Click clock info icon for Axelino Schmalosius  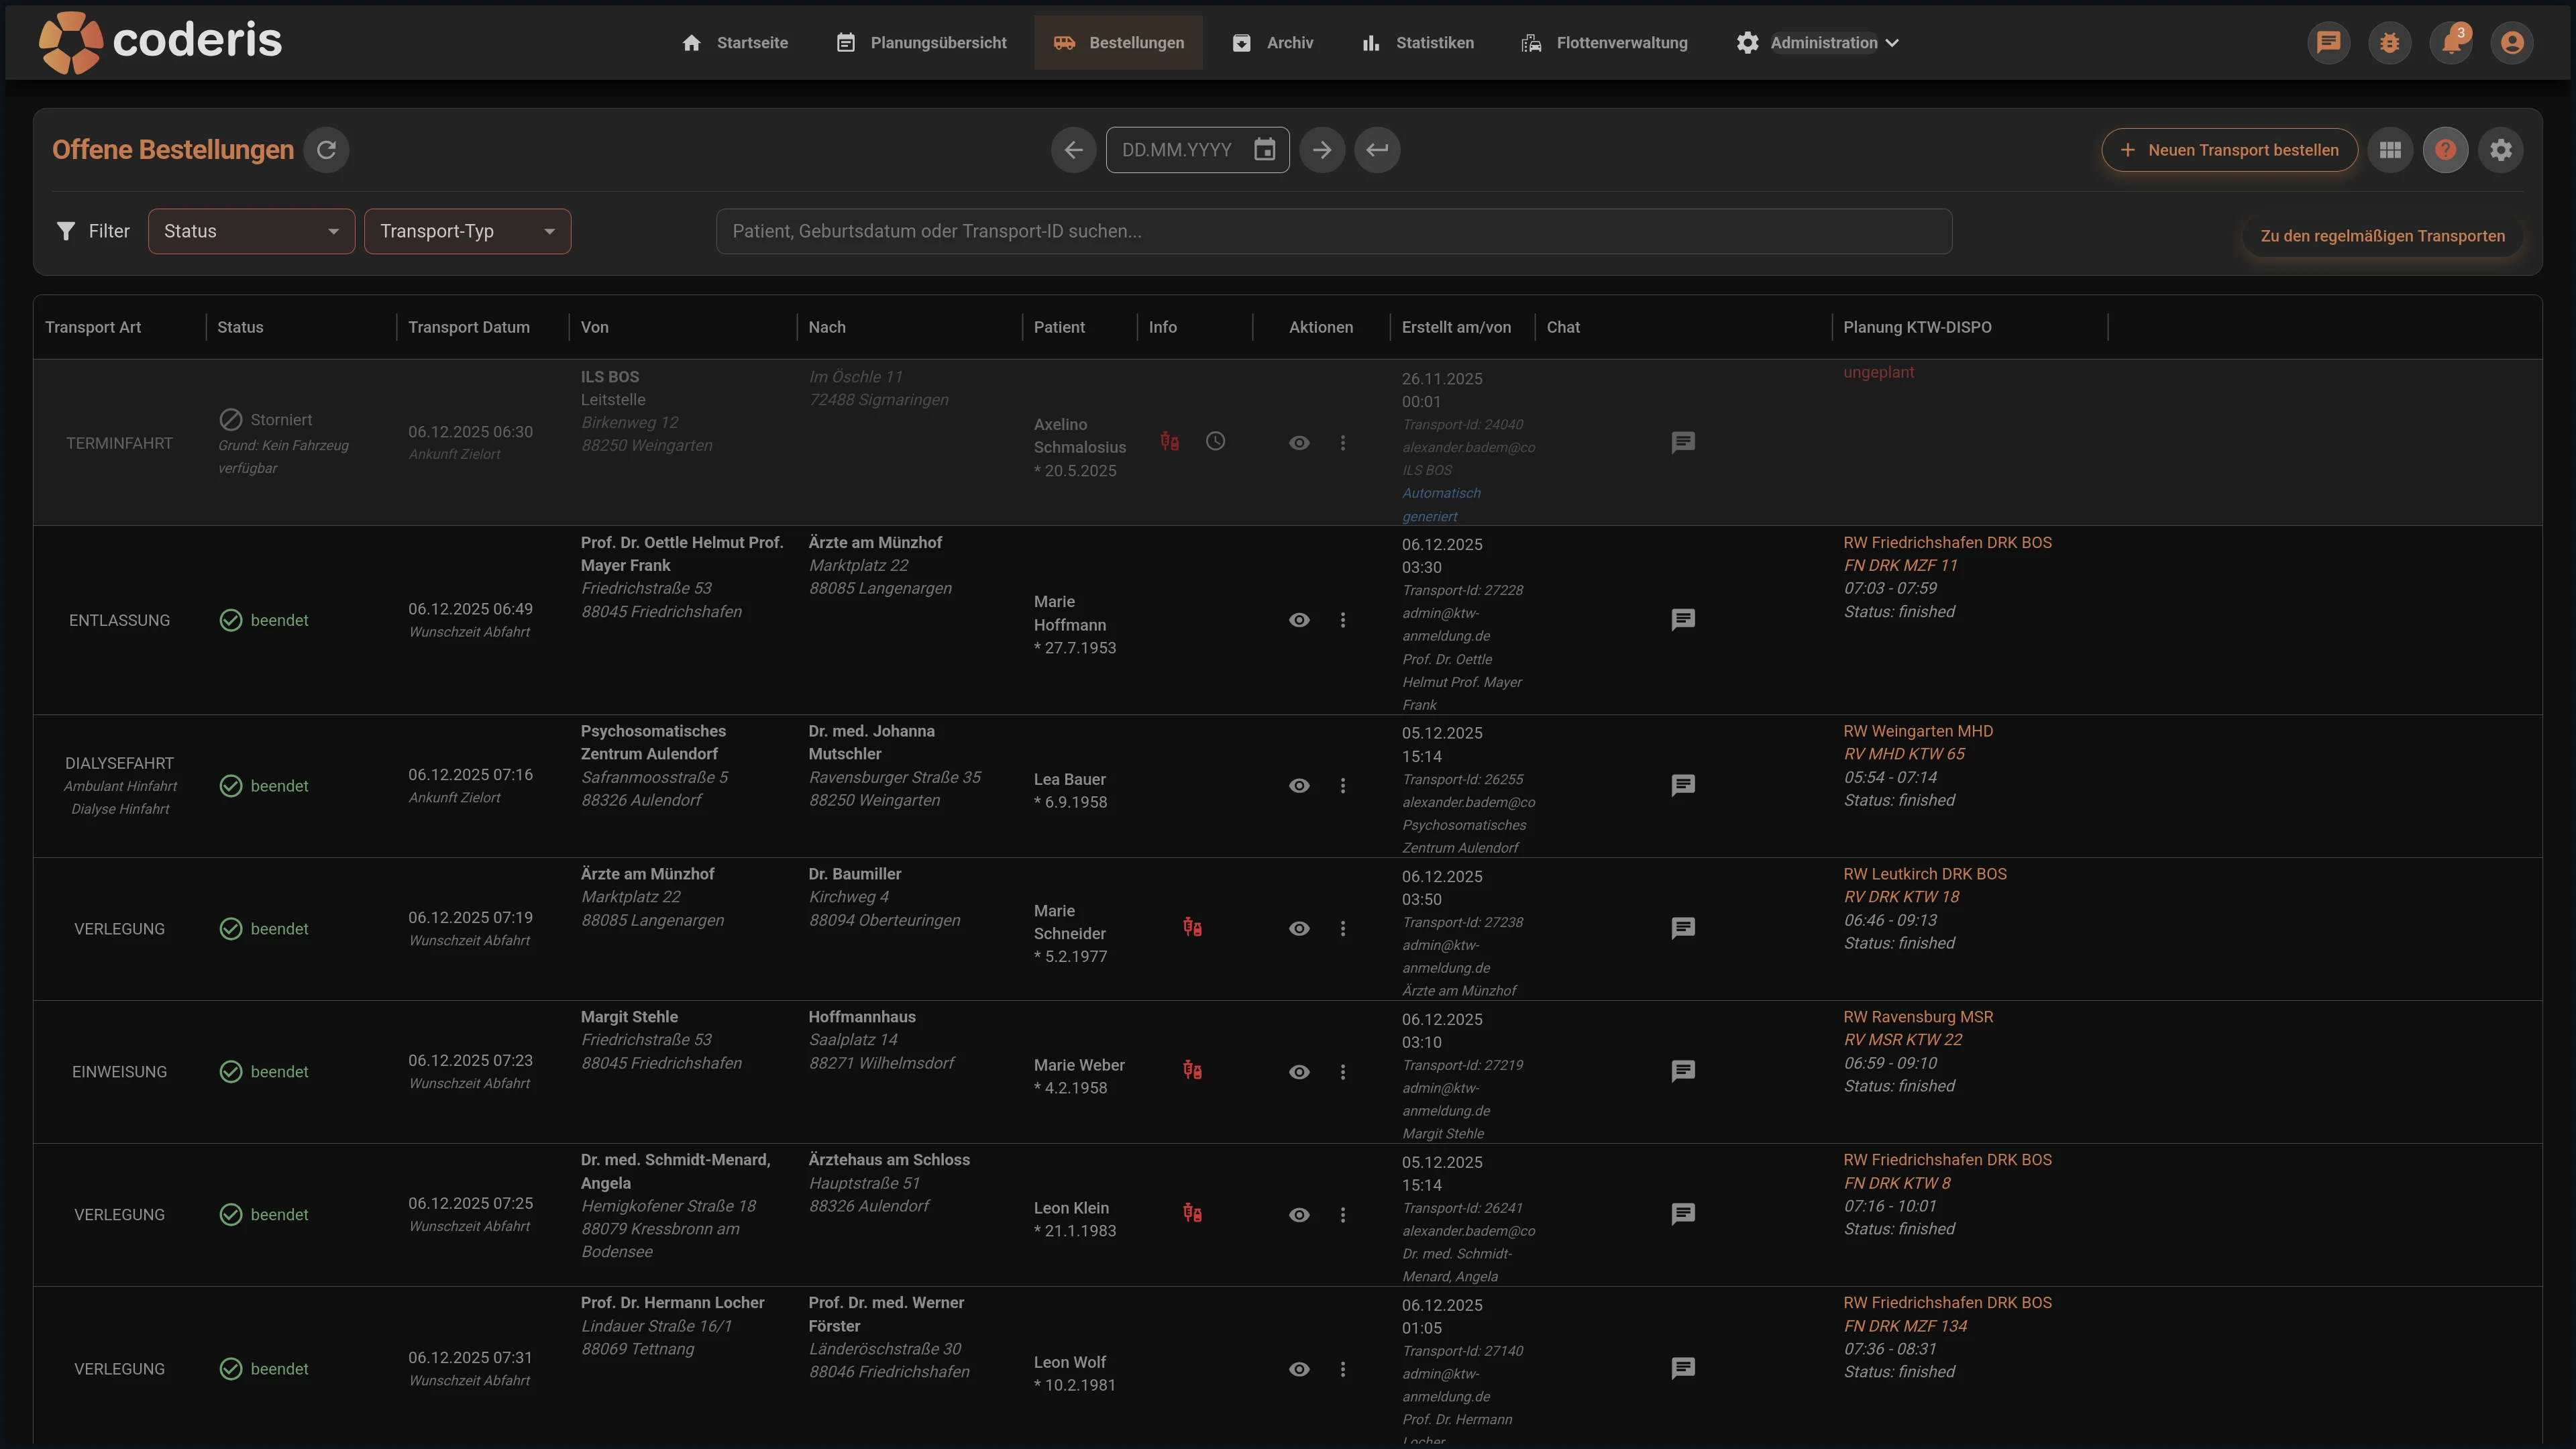point(1215,441)
